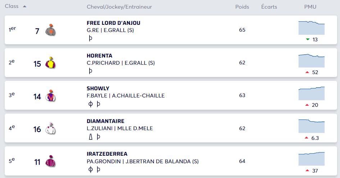The width and height of the screenshot is (340, 178).
Task: Click the horse name DIAMANTAIRE
Action: click(x=105, y=121)
